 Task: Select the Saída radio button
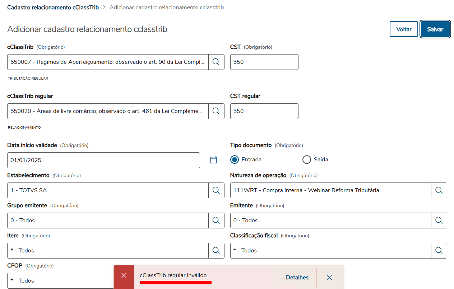coord(307,160)
